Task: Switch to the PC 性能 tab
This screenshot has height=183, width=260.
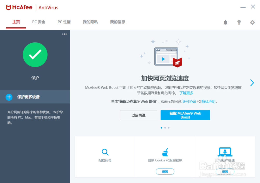Action: click(64, 22)
